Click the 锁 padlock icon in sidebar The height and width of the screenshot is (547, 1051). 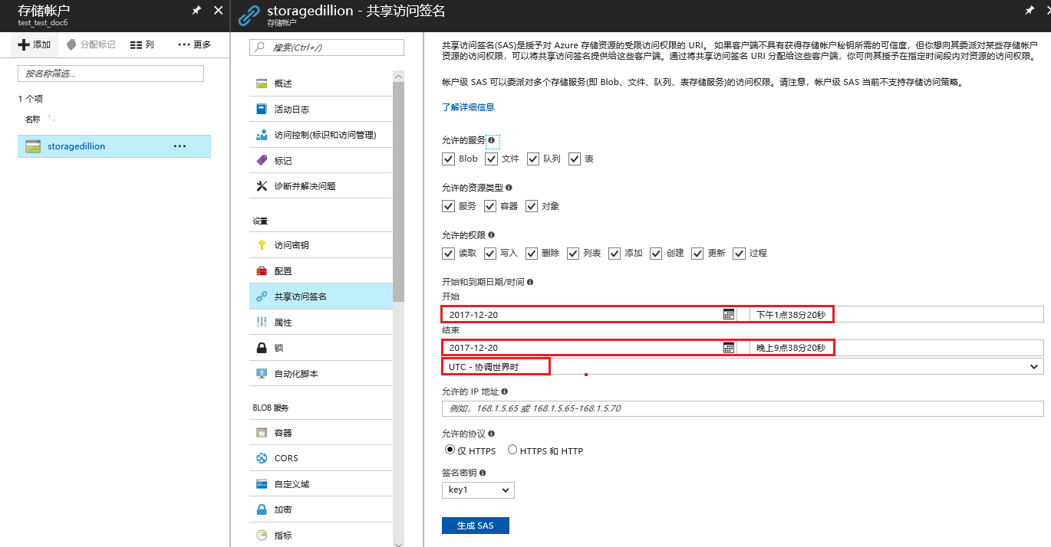(x=262, y=348)
